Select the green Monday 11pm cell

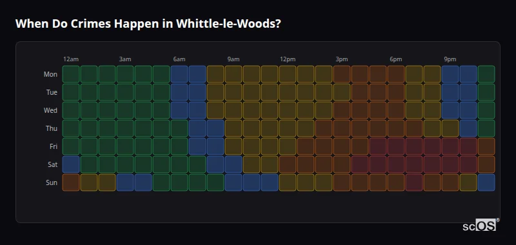486,74
